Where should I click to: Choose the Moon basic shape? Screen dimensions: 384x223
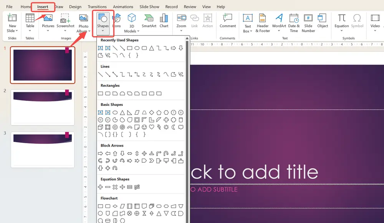[174, 127]
